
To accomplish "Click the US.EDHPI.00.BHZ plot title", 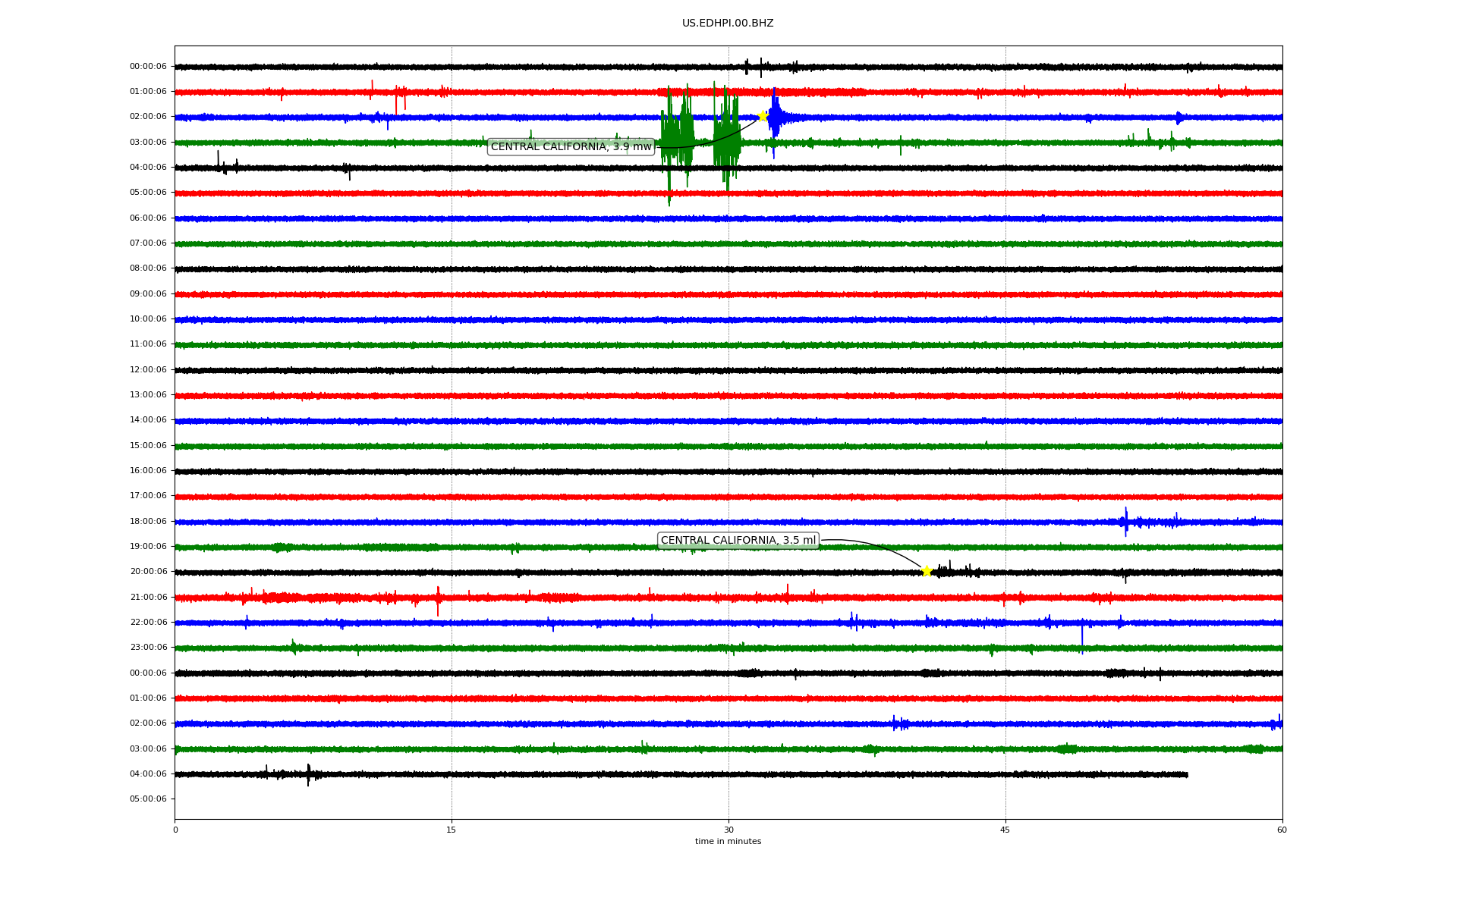I will 728,24.
